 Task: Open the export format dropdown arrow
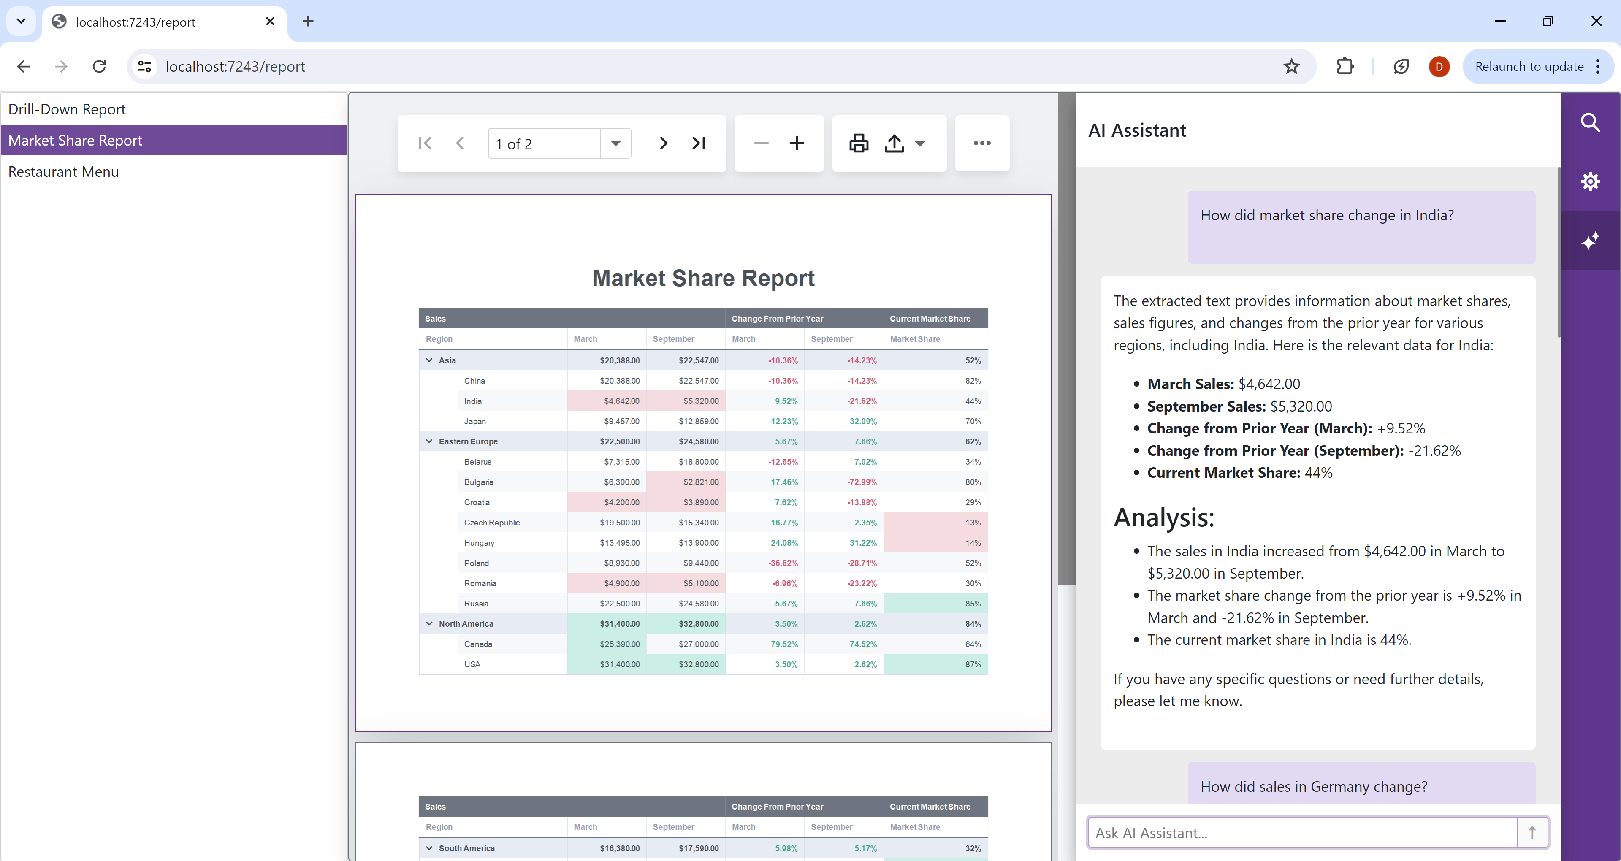coord(920,143)
